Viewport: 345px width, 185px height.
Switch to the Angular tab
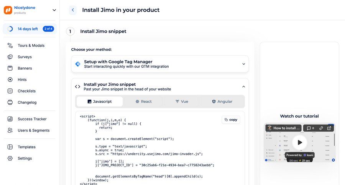(x=222, y=101)
